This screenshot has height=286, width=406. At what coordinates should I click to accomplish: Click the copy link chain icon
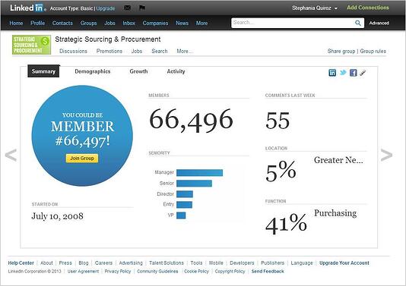coord(363,73)
